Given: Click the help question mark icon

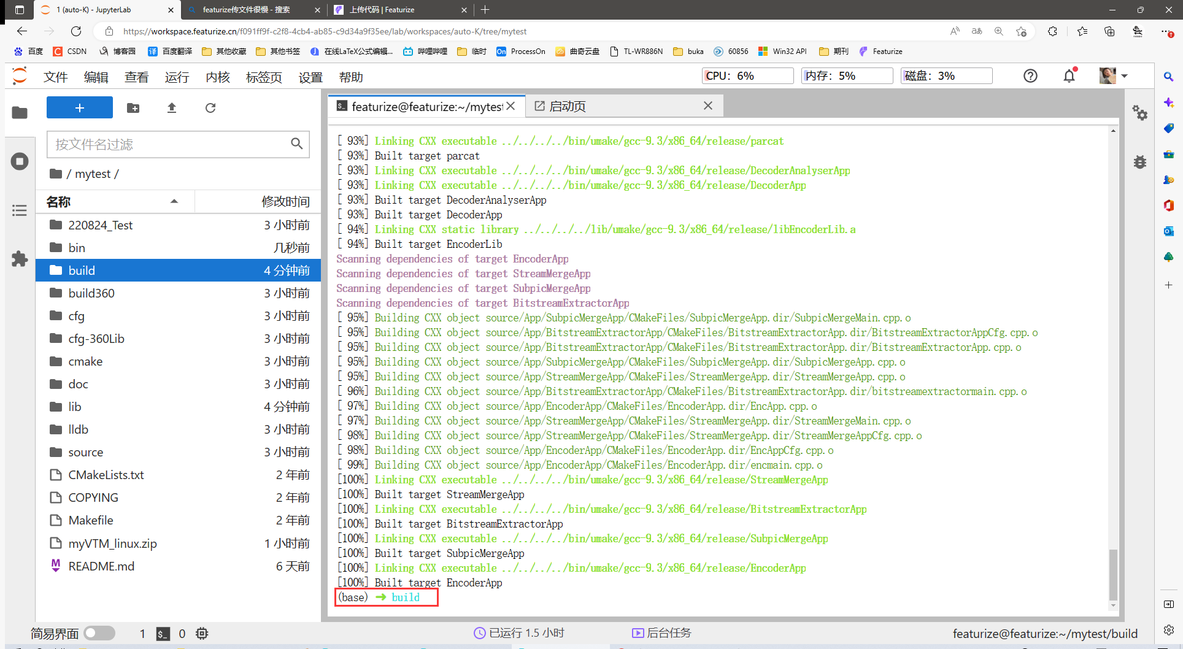Looking at the screenshot, I should click(1031, 75).
